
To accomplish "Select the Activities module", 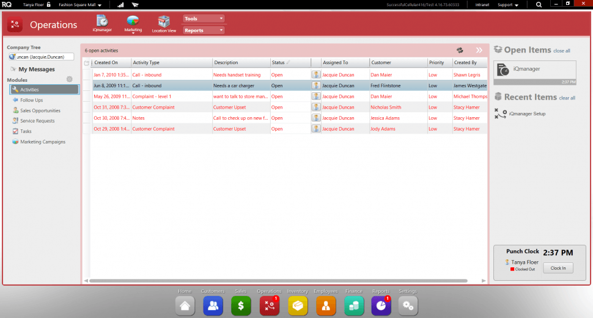I will click(44, 90).
